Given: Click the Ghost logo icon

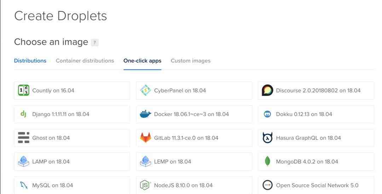Looking at the screenshot, I should click(x=23, y=138).
